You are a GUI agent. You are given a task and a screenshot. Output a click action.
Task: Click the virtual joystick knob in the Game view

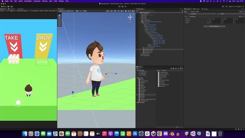18,102
